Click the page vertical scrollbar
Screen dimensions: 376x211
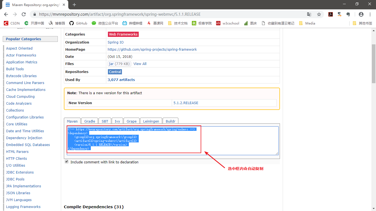pyautogui.click(x=374, y=63)
